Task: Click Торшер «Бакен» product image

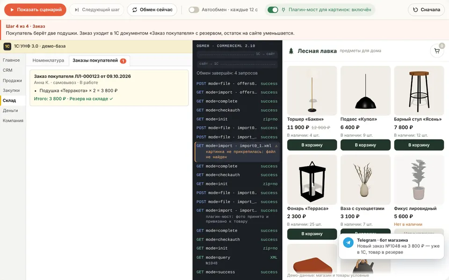Action: coord(312,91)
